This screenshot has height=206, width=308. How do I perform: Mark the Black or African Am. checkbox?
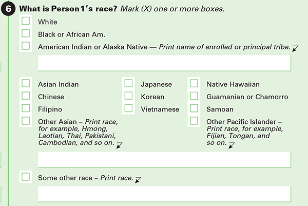click(26, 34)
